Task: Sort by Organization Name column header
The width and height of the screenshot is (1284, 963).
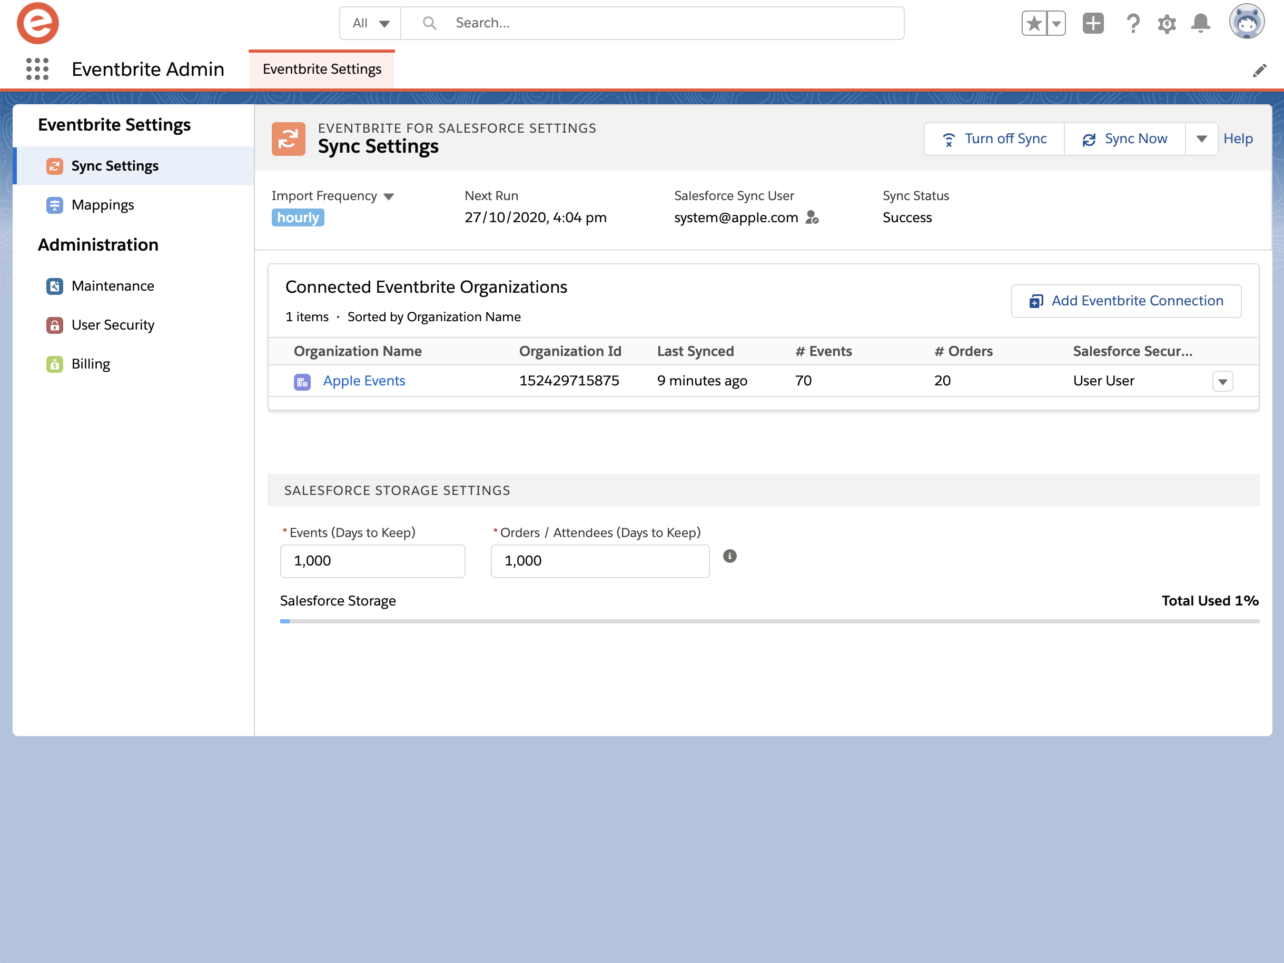Action: click(x=358, y=351)
